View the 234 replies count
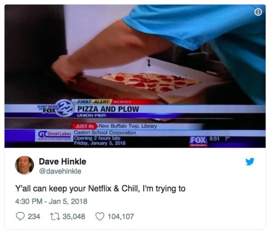Screen dimensions: 271x235 click(34, 216)
